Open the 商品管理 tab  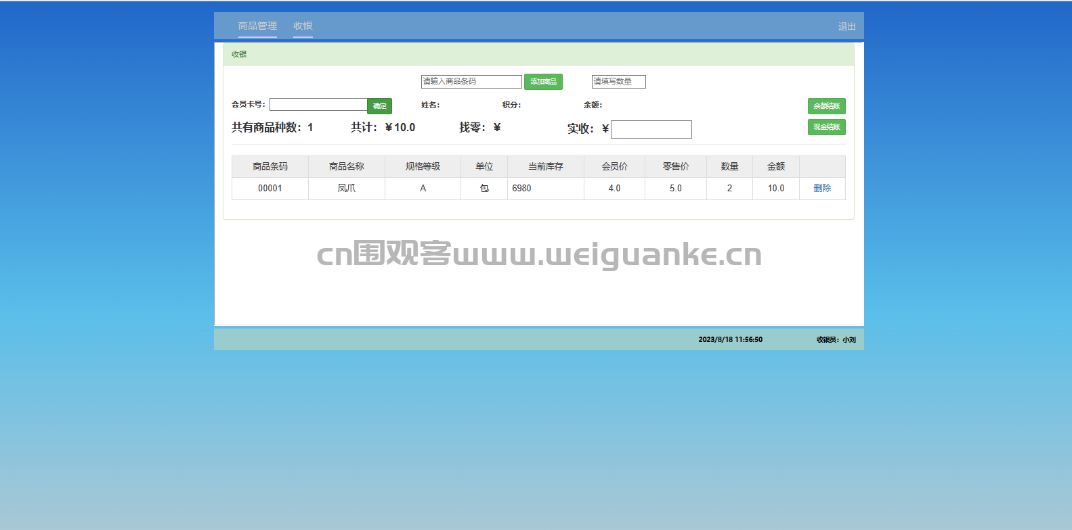257,26
